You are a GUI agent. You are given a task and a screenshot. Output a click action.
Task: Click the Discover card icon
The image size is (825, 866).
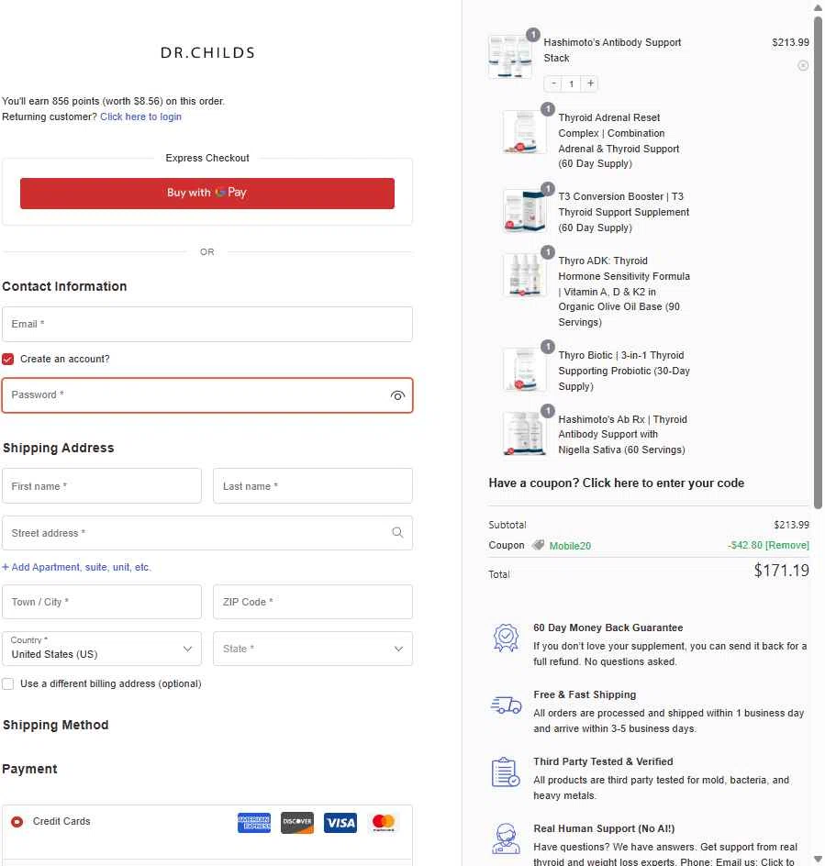(x=296, y=822)
